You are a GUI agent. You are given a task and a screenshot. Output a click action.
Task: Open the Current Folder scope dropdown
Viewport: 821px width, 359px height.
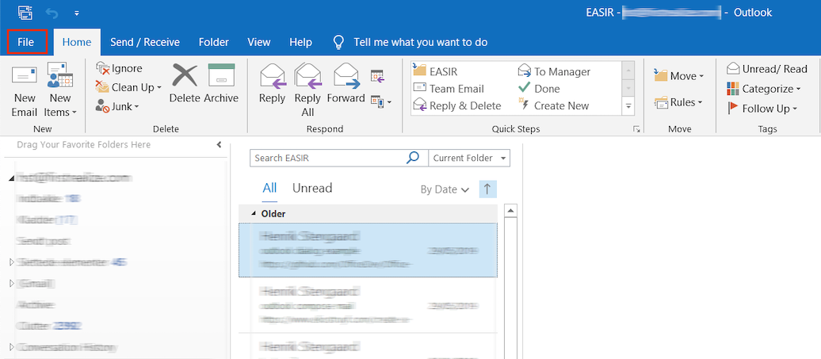click(x=468, y=158)
